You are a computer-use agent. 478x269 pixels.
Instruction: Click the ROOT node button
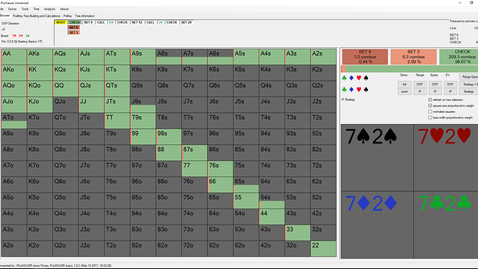[x=61, y=22]
